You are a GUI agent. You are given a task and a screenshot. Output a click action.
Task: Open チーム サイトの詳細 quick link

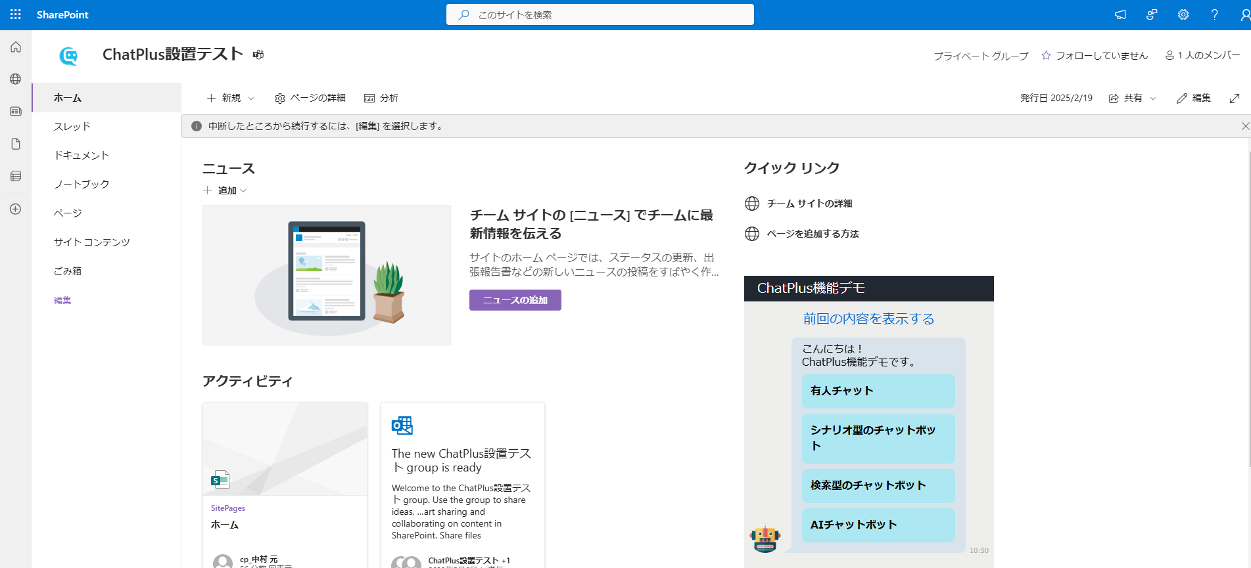(x=809, y=204)
